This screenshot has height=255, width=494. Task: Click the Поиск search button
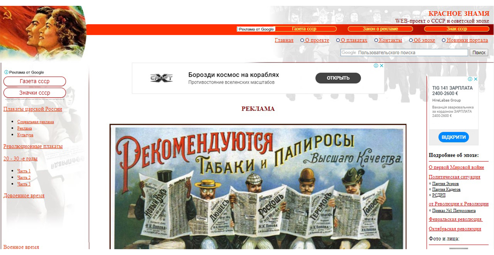(x=479, y=53)
